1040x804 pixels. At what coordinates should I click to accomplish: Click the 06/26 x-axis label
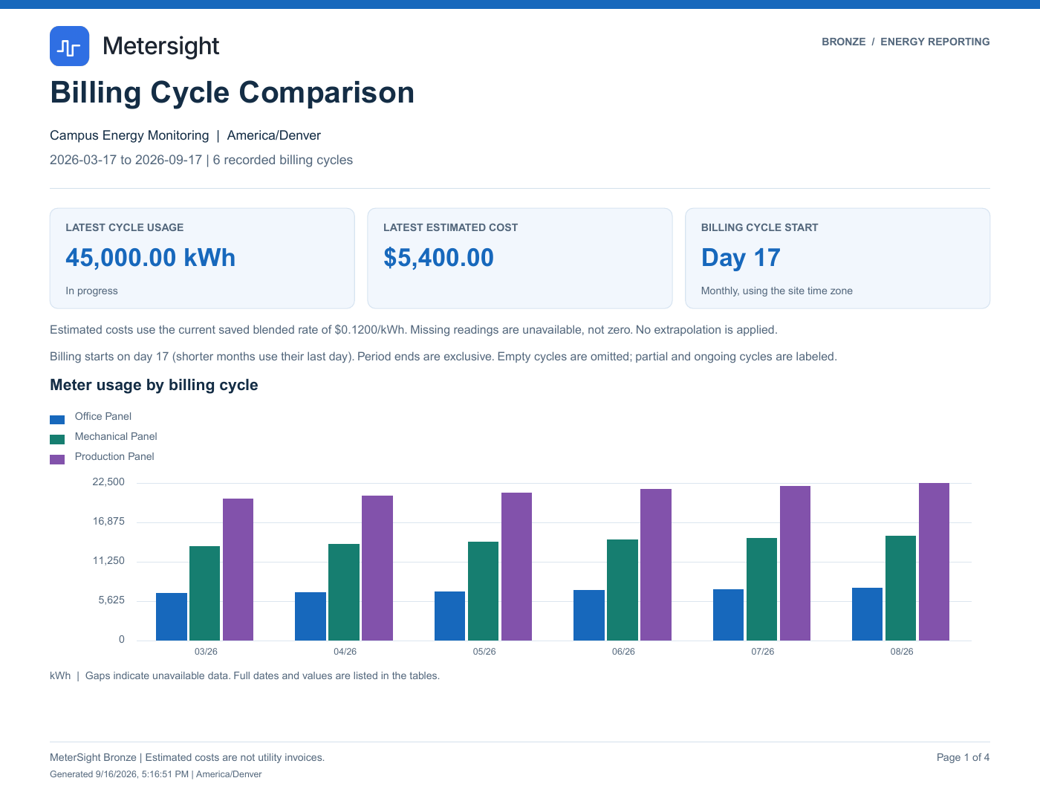623,652
